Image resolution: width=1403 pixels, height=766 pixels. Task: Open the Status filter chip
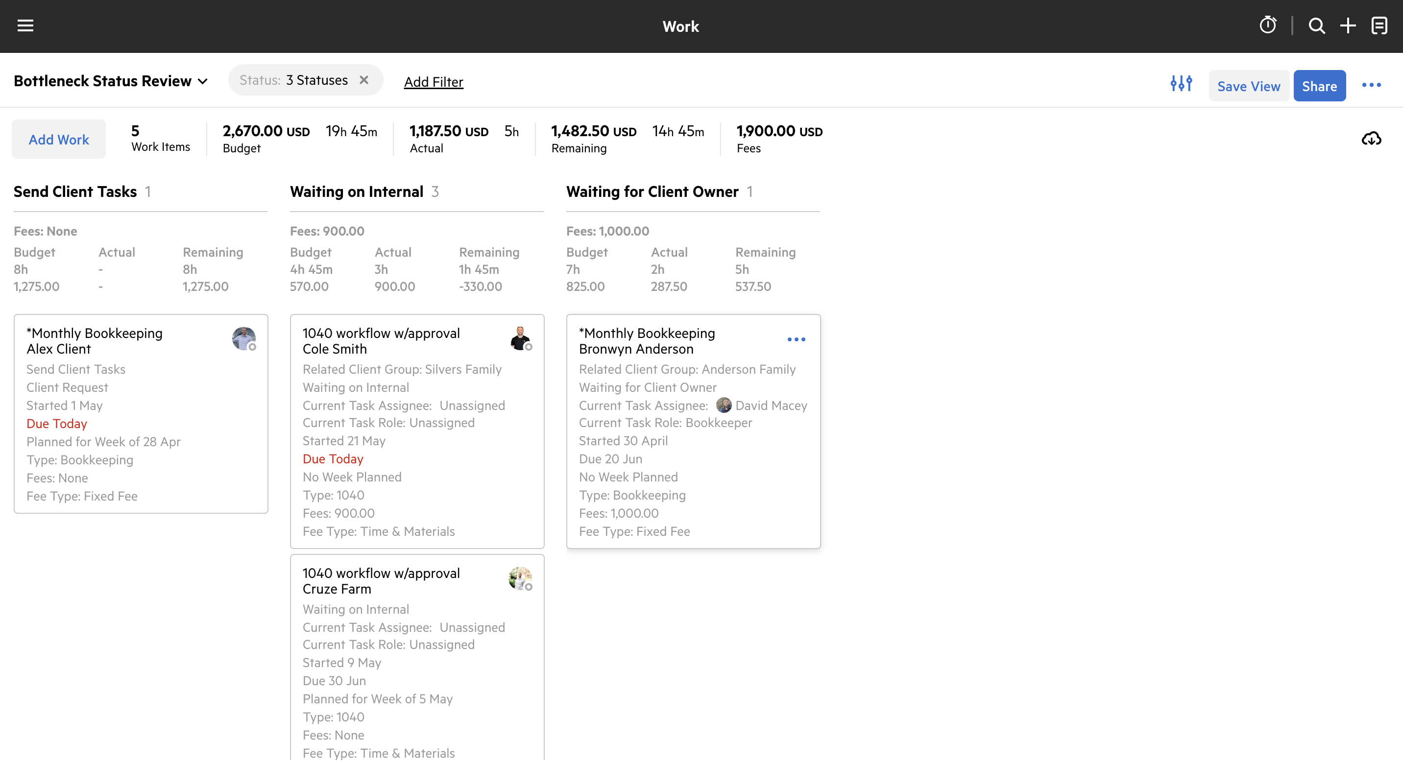click(x=294, y=80)
